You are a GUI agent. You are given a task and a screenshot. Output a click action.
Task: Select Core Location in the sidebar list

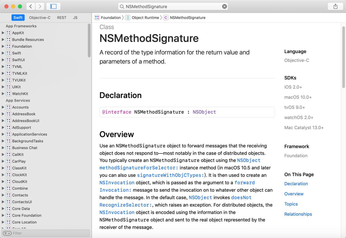(25, 222)
